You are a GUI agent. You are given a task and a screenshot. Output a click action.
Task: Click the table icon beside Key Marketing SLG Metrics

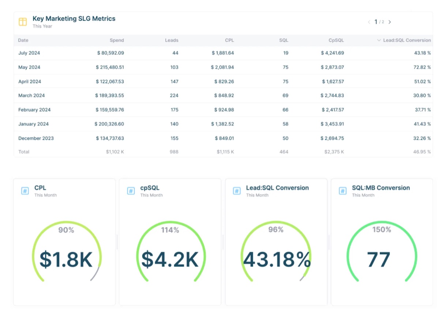[23, 22]
